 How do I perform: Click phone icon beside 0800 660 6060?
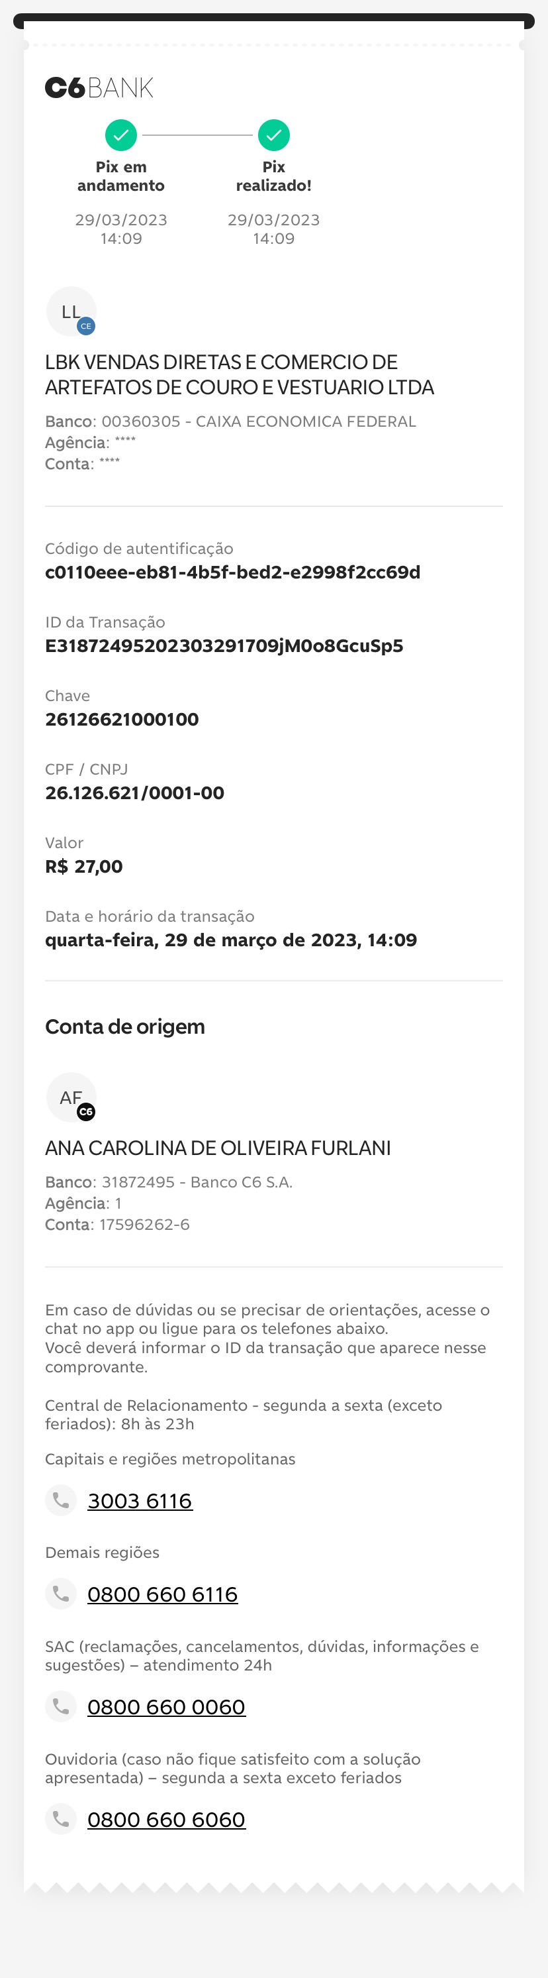62,1819
